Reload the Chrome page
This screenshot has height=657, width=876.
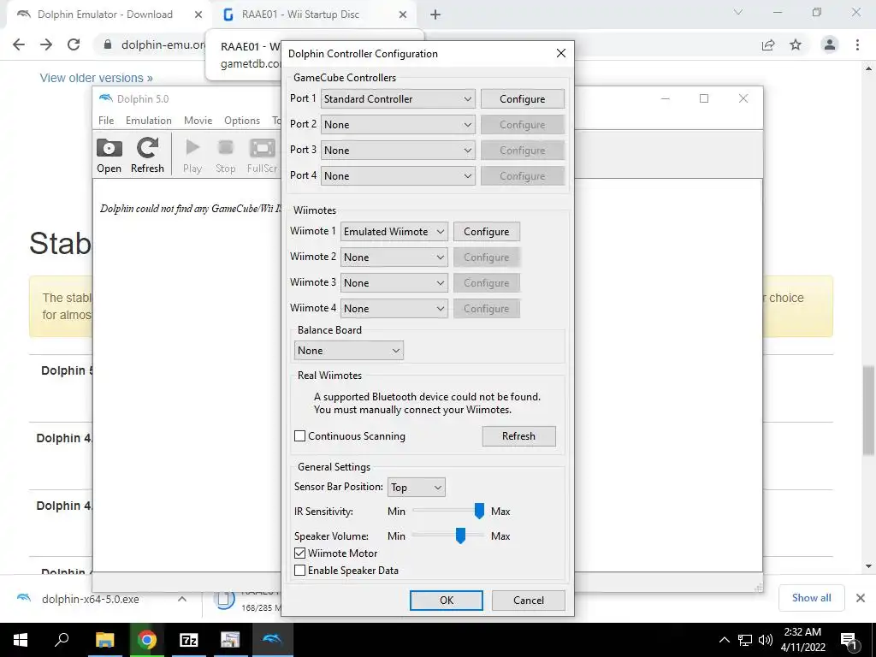[x=74, y=44]
